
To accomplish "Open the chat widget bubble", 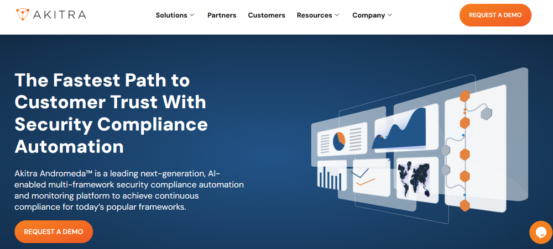I will click(x=541, y=232).
